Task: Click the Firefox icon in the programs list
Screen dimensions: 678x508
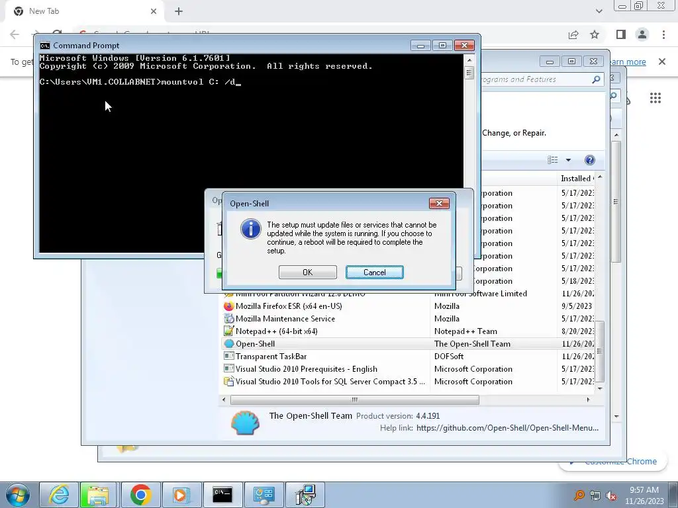Action: [x=228, y=306]
